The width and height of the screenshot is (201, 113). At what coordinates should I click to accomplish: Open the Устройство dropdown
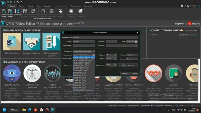(84, 51)
